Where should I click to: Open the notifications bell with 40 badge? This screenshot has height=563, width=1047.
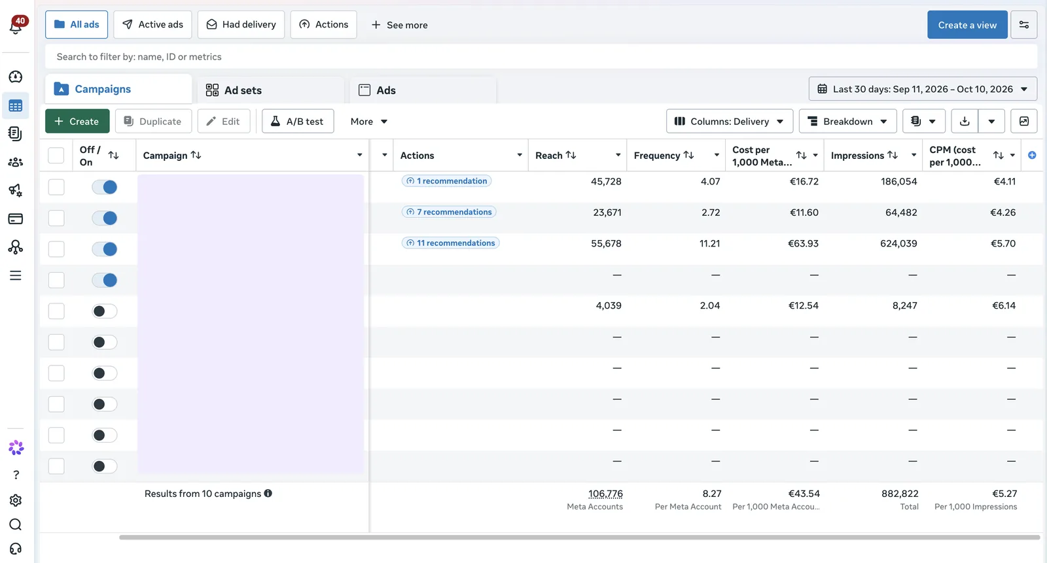(x=17, y=25)
